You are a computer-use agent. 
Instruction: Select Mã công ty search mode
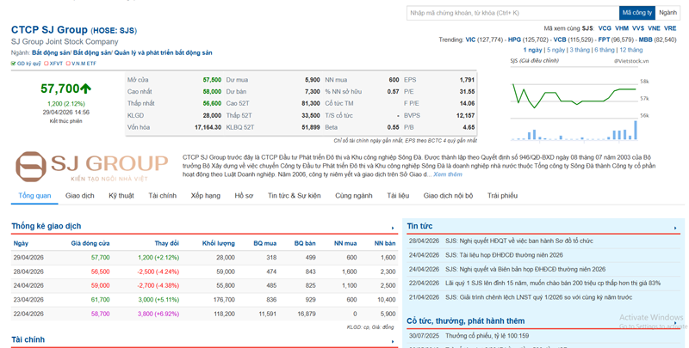pyautogui.click(x=637, y=13)
